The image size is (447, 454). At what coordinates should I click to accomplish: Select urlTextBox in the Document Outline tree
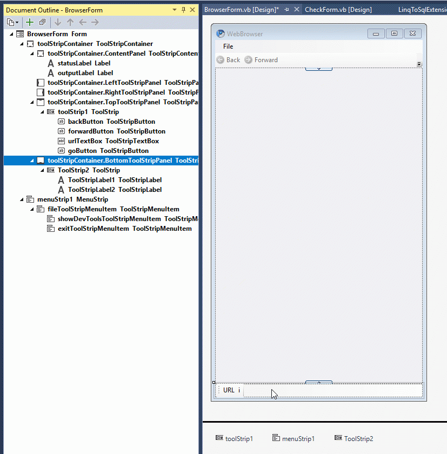click(86, 141)
